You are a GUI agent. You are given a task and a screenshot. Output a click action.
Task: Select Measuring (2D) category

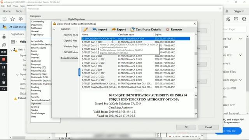(39, 67)
